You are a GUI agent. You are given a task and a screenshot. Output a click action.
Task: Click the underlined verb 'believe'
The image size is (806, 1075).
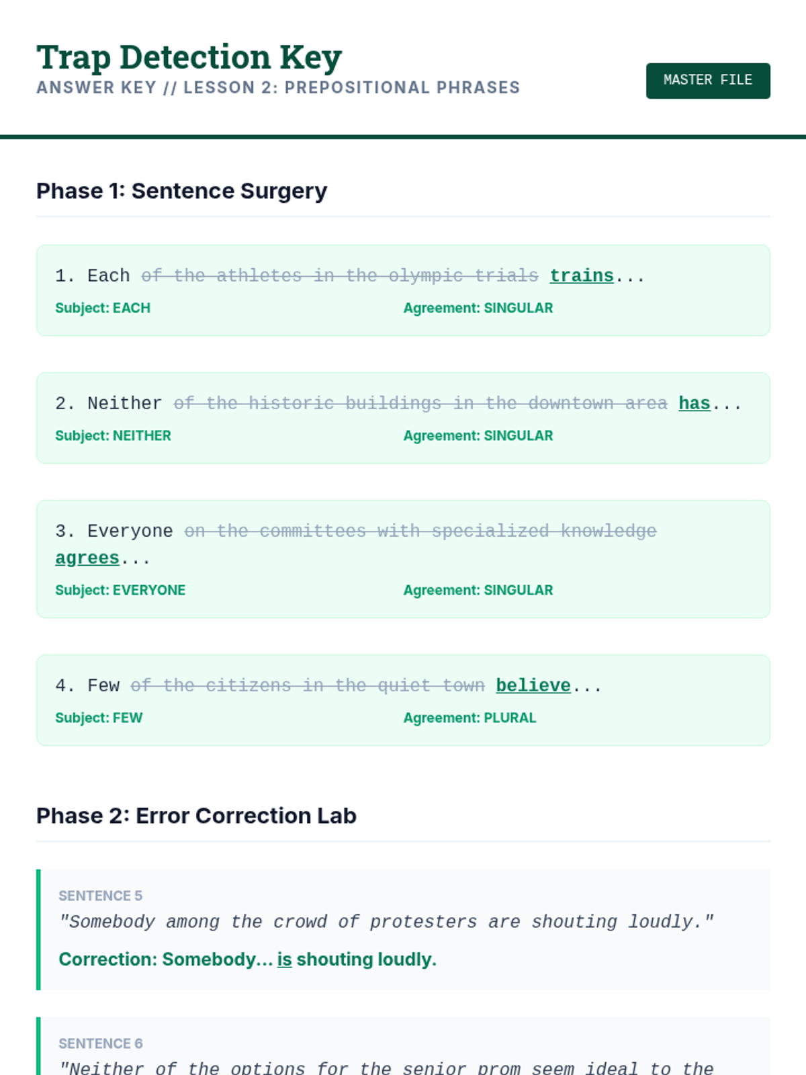coord(533,686)
